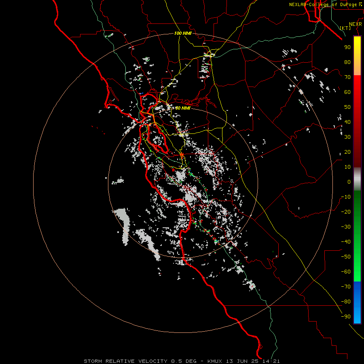
Task: Select the 50 value on the velocity scale
Action: point(347,107)
